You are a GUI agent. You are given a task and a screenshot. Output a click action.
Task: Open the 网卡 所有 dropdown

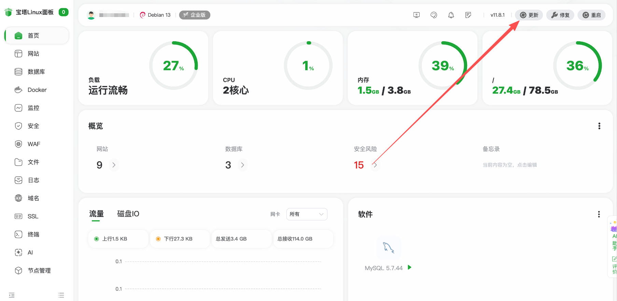(x=307, y=214)
